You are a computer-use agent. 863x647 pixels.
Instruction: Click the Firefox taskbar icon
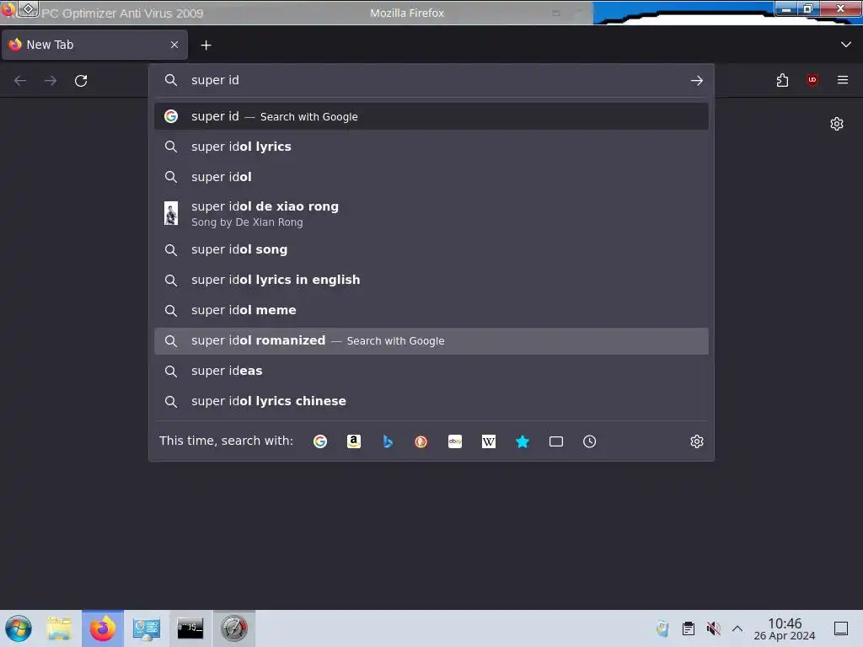103,628
